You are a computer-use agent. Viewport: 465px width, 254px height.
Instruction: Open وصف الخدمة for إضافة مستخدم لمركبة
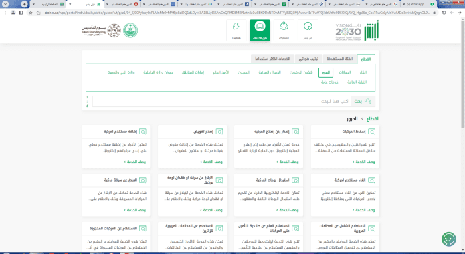click(135, 162)
